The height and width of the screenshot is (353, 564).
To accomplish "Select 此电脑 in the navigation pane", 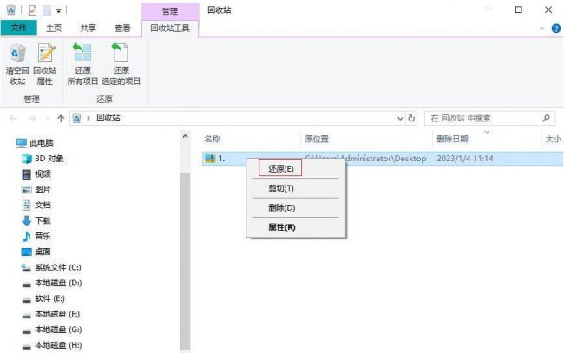I will pos(35,143).
